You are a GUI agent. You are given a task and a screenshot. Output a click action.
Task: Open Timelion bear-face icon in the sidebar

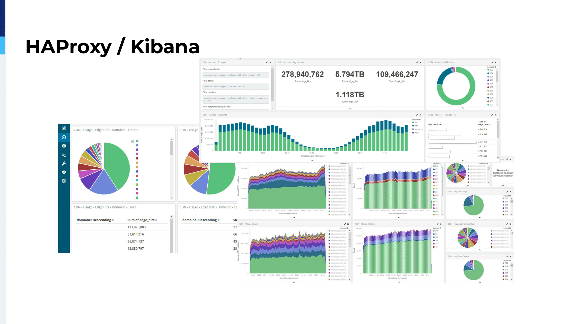64,146
